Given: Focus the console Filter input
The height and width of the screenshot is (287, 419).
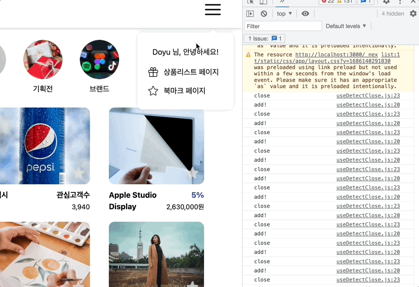Looking at the screenshot, I should pyautogui.click(x=283, y=26).
